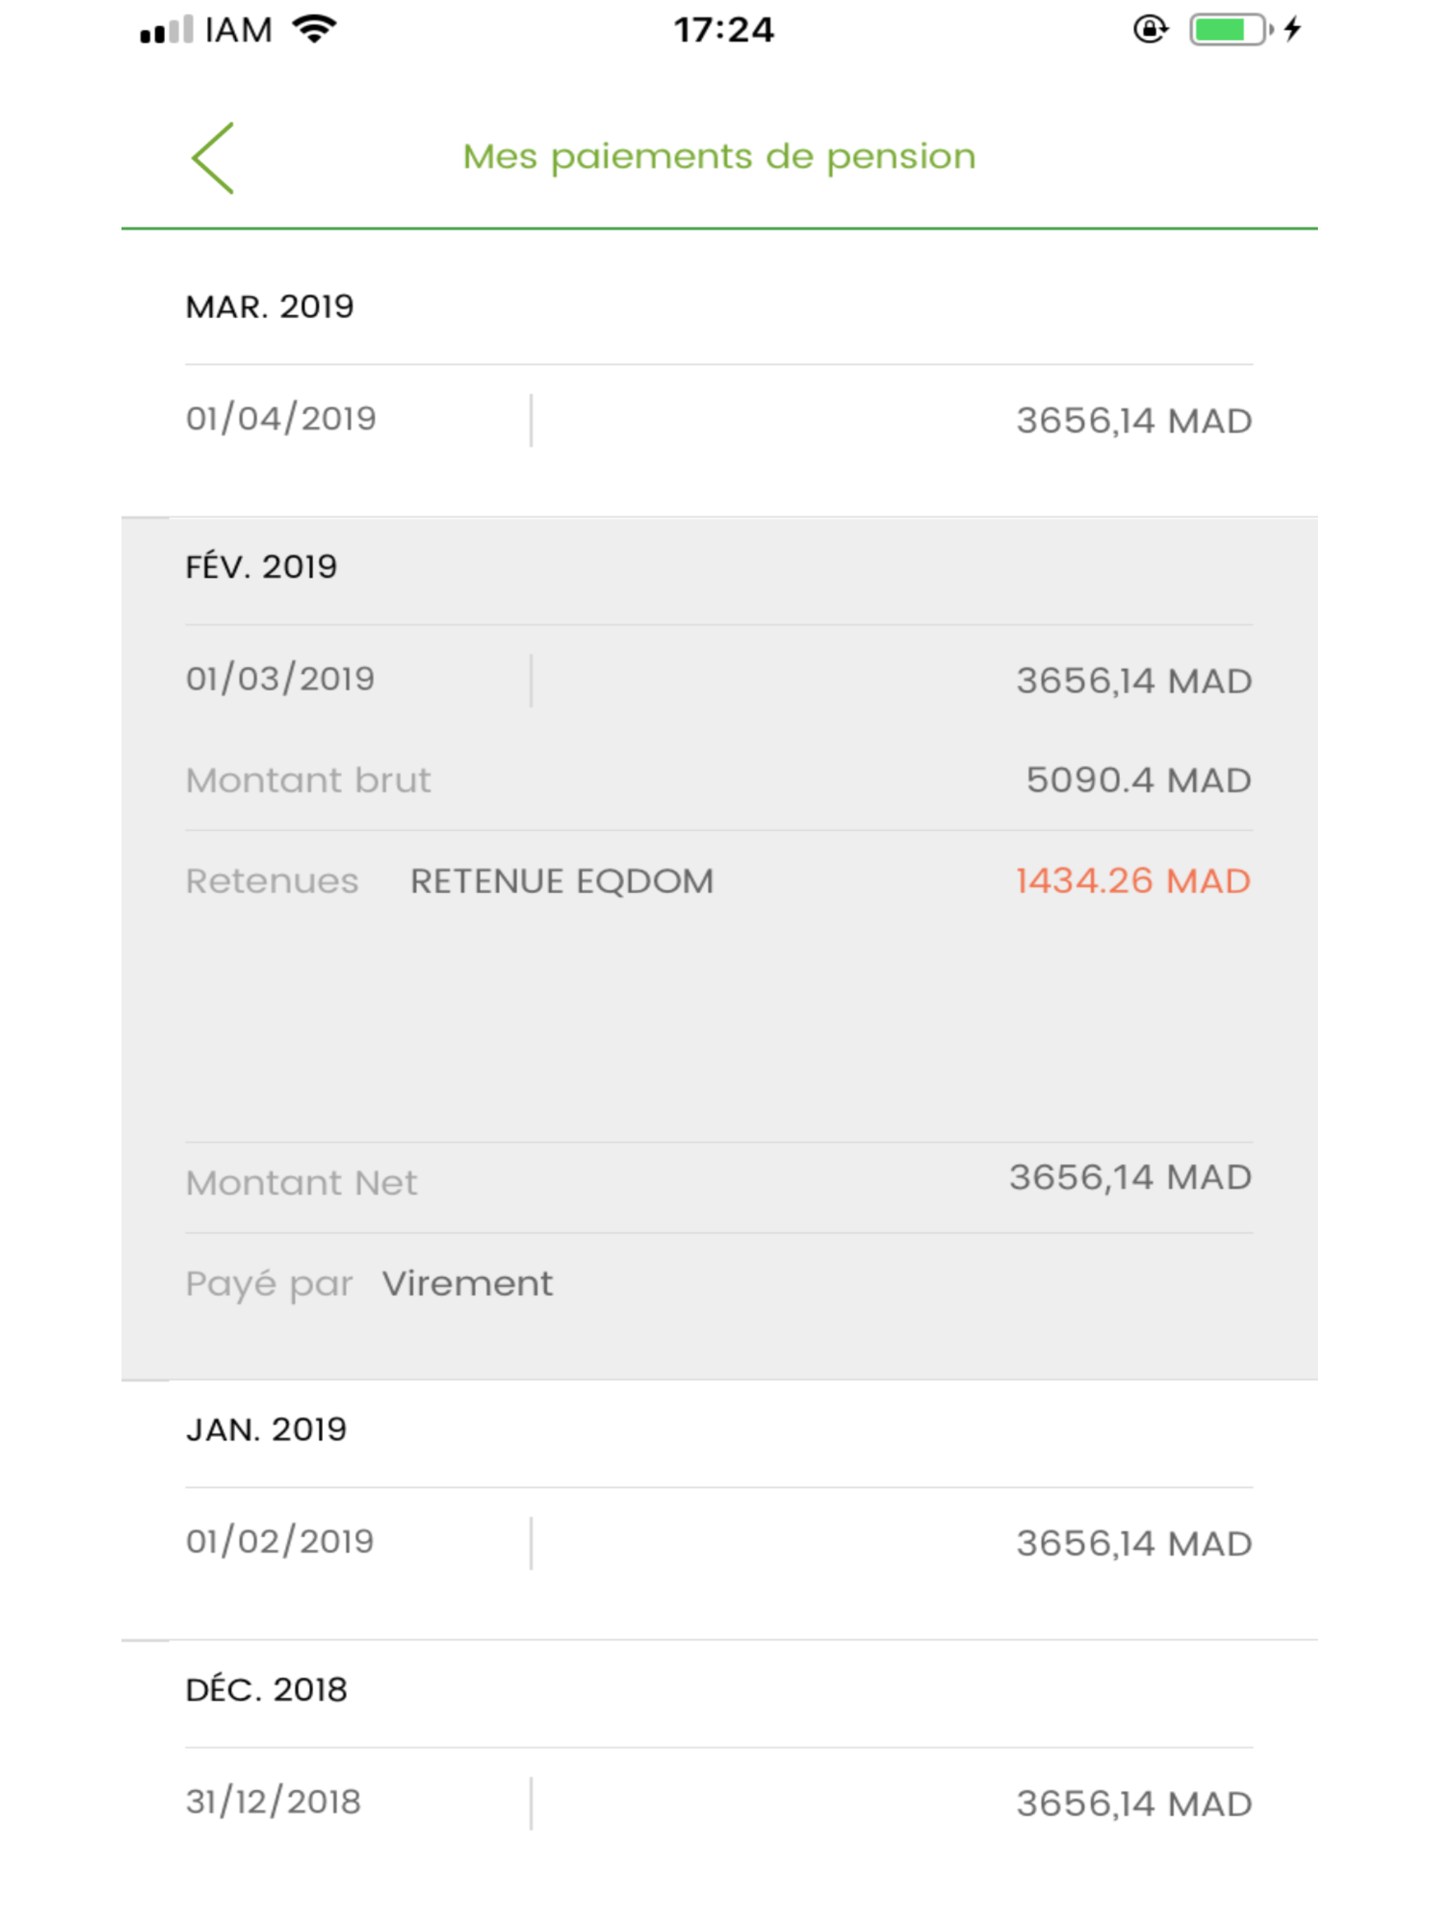Collapse the FÉV. 2019 payment section
1438x1918 pixels.
pos(261,567)
